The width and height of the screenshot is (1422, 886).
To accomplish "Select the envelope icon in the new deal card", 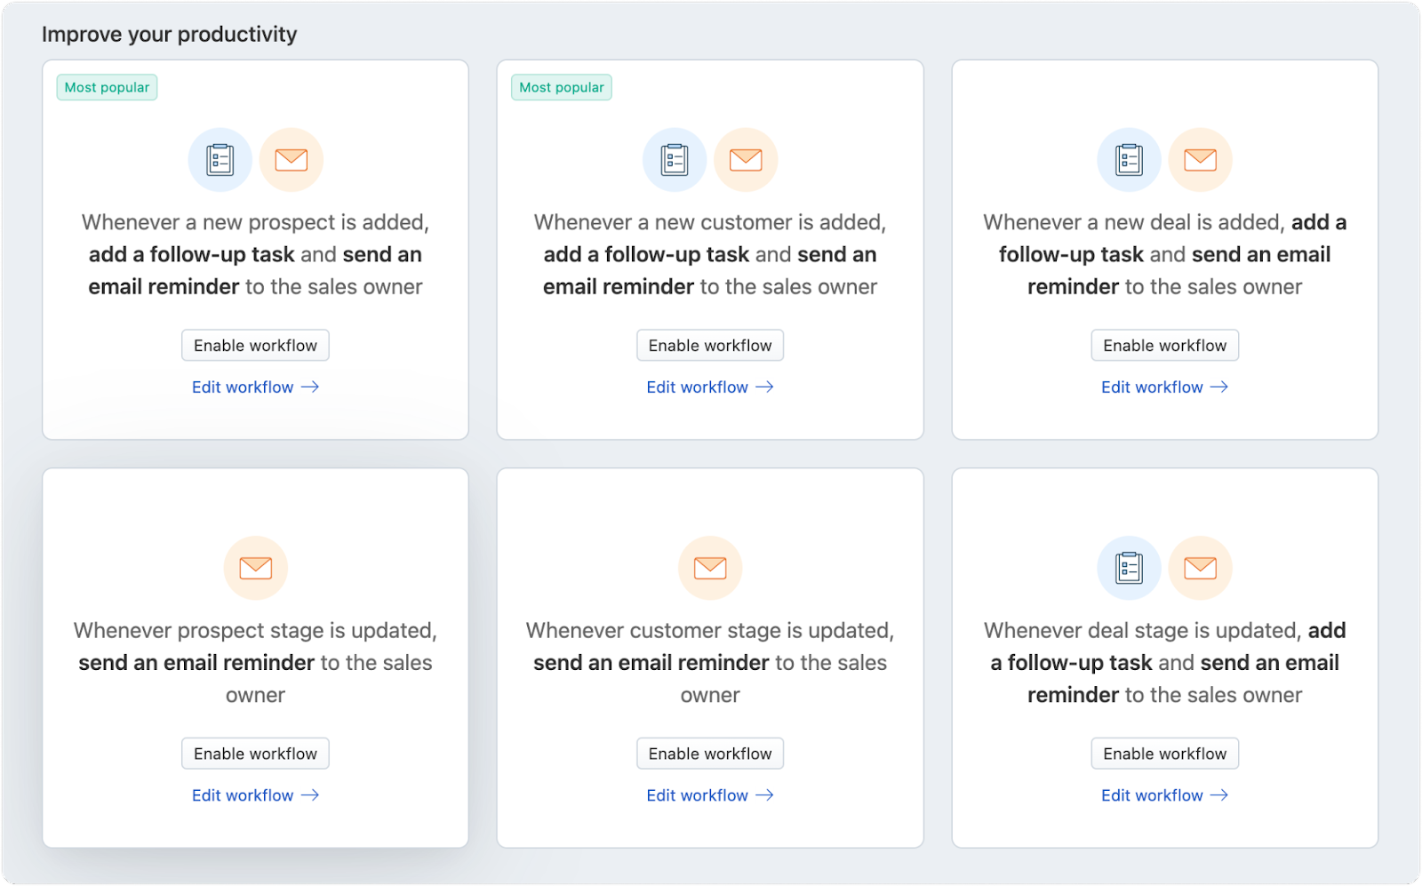I will 1201,160.
